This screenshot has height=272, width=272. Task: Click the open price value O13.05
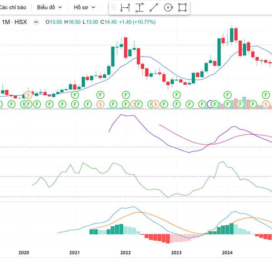coord(53,22)
